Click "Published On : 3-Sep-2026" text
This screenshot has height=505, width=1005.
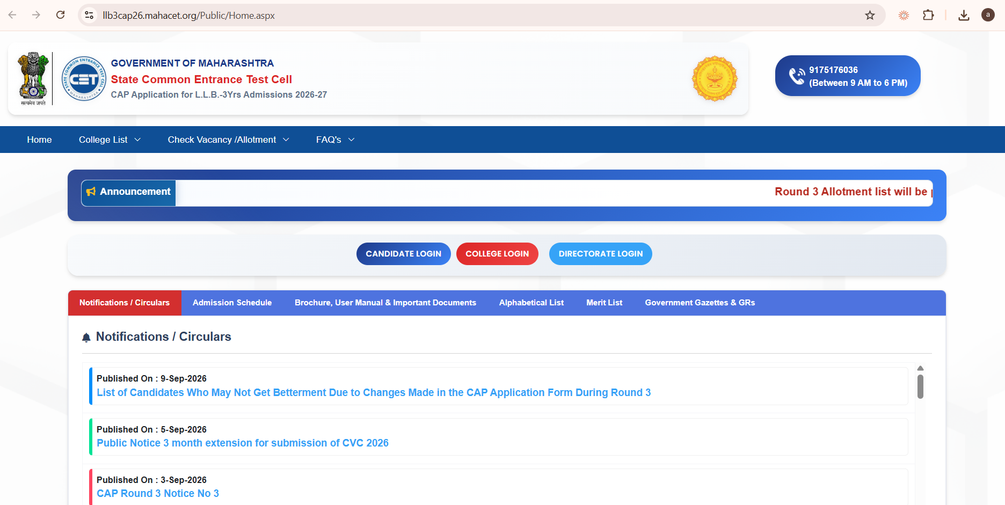(151, 480)
